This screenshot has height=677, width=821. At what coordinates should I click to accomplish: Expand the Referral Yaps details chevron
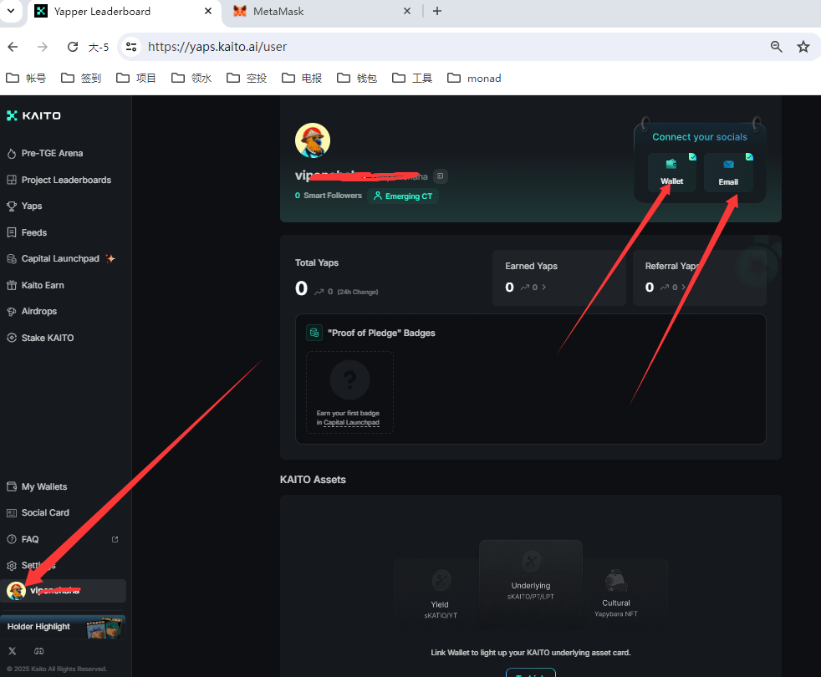tap(683, 287)
